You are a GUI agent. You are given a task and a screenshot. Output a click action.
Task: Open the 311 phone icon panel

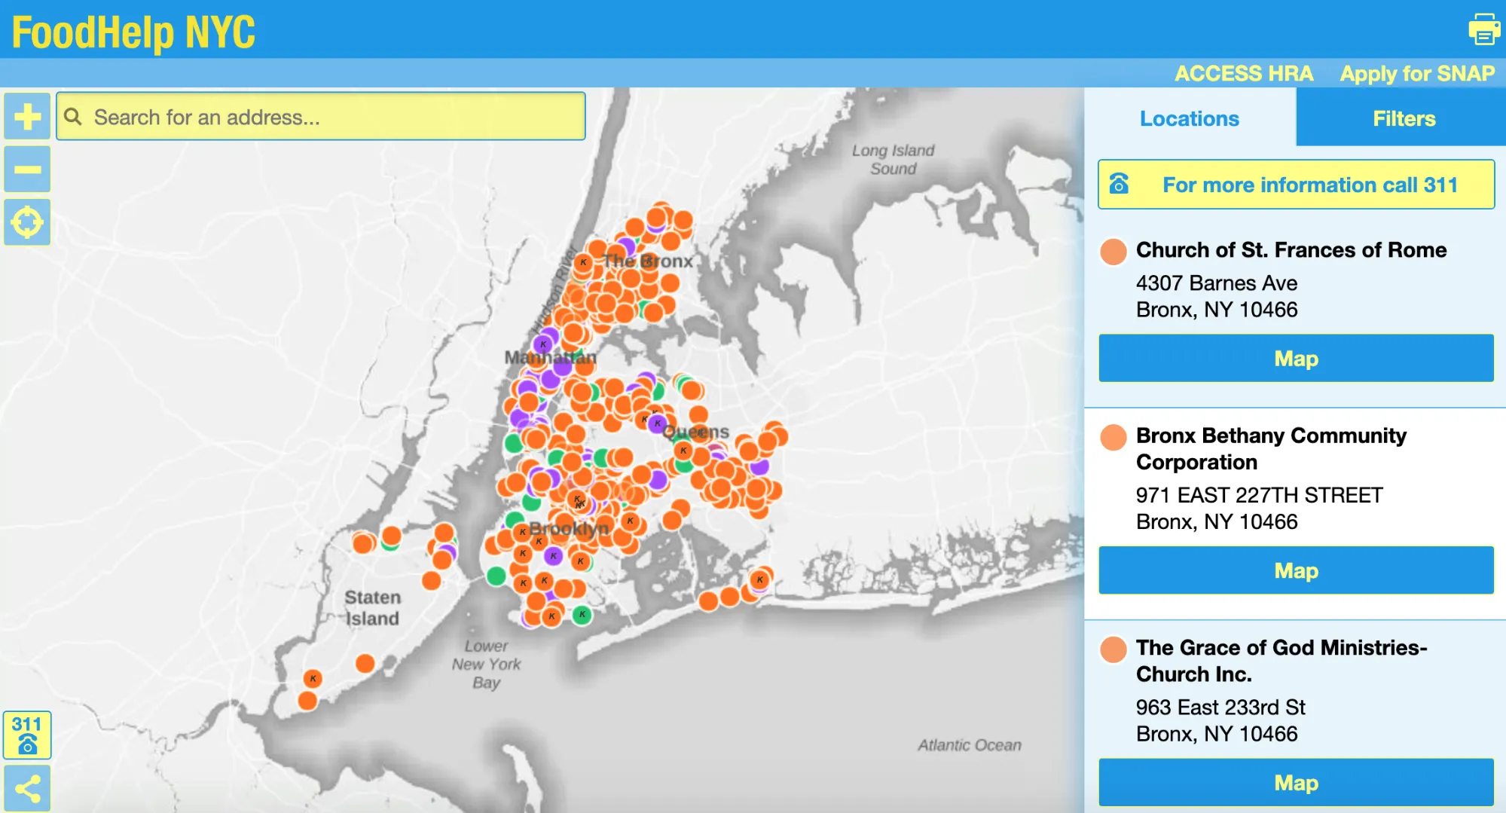point(26,735)
